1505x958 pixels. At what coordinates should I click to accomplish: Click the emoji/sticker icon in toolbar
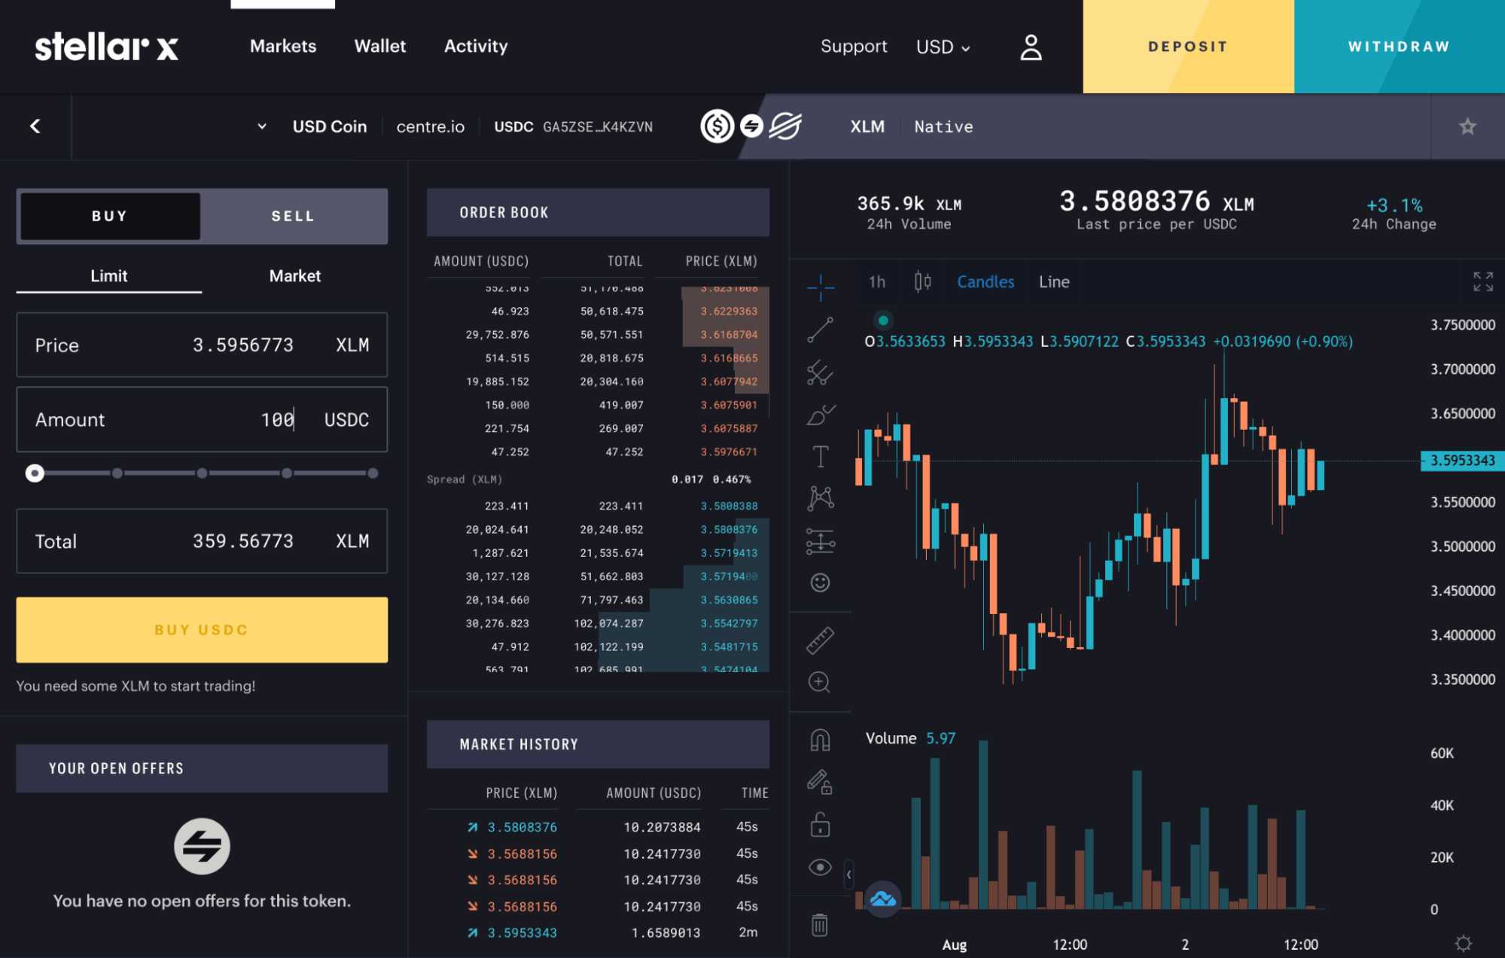pyautogui.click(x=821, y=581)
